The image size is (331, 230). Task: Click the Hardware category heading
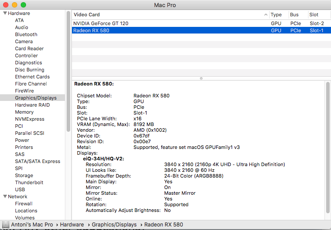pyautogui.click(x=19, y=13)
